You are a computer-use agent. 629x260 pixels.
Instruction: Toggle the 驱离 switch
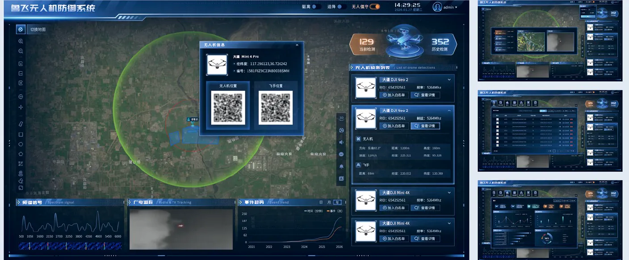[317, 7]
